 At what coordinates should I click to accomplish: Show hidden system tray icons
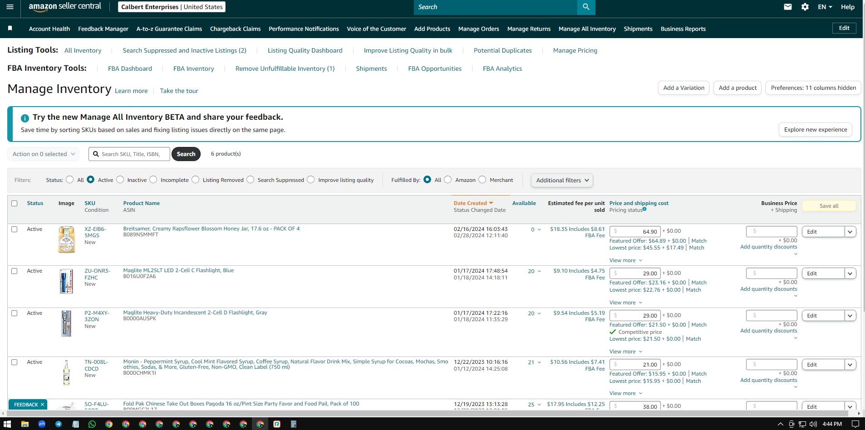click(x=781, y=424)
